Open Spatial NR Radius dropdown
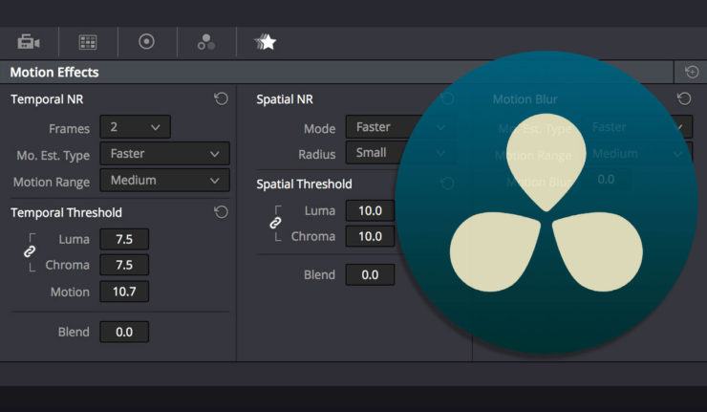This screenshot has height=412, width=707. (399, 153)
